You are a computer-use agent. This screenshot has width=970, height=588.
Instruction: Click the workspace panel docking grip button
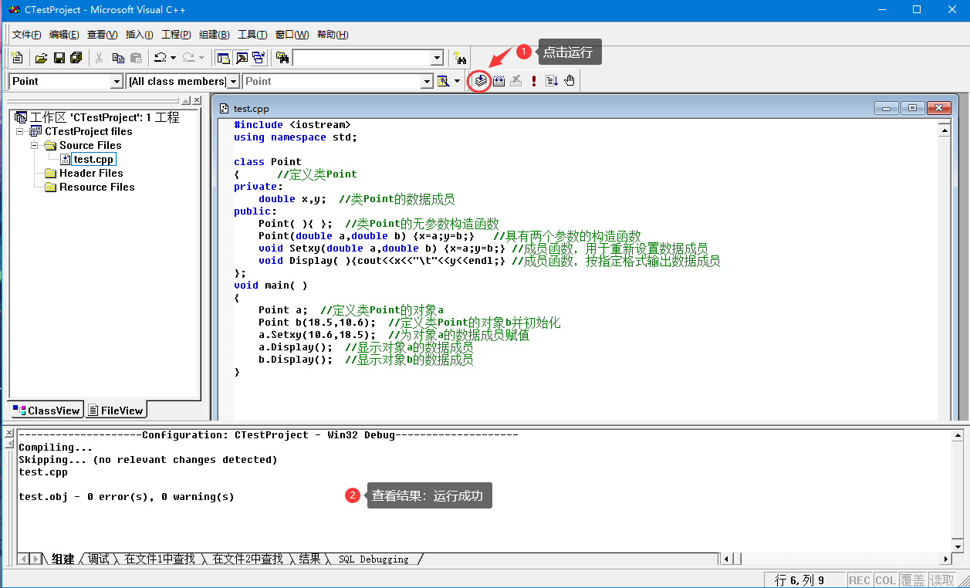186,100
